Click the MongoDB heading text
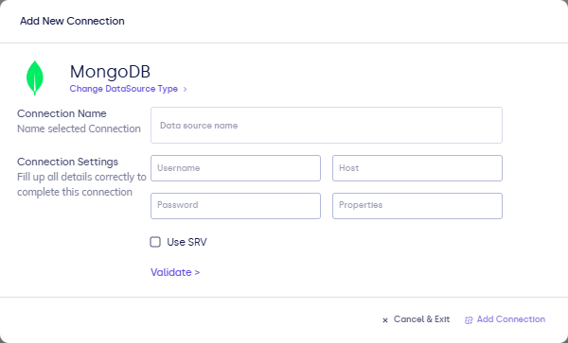 110,72
